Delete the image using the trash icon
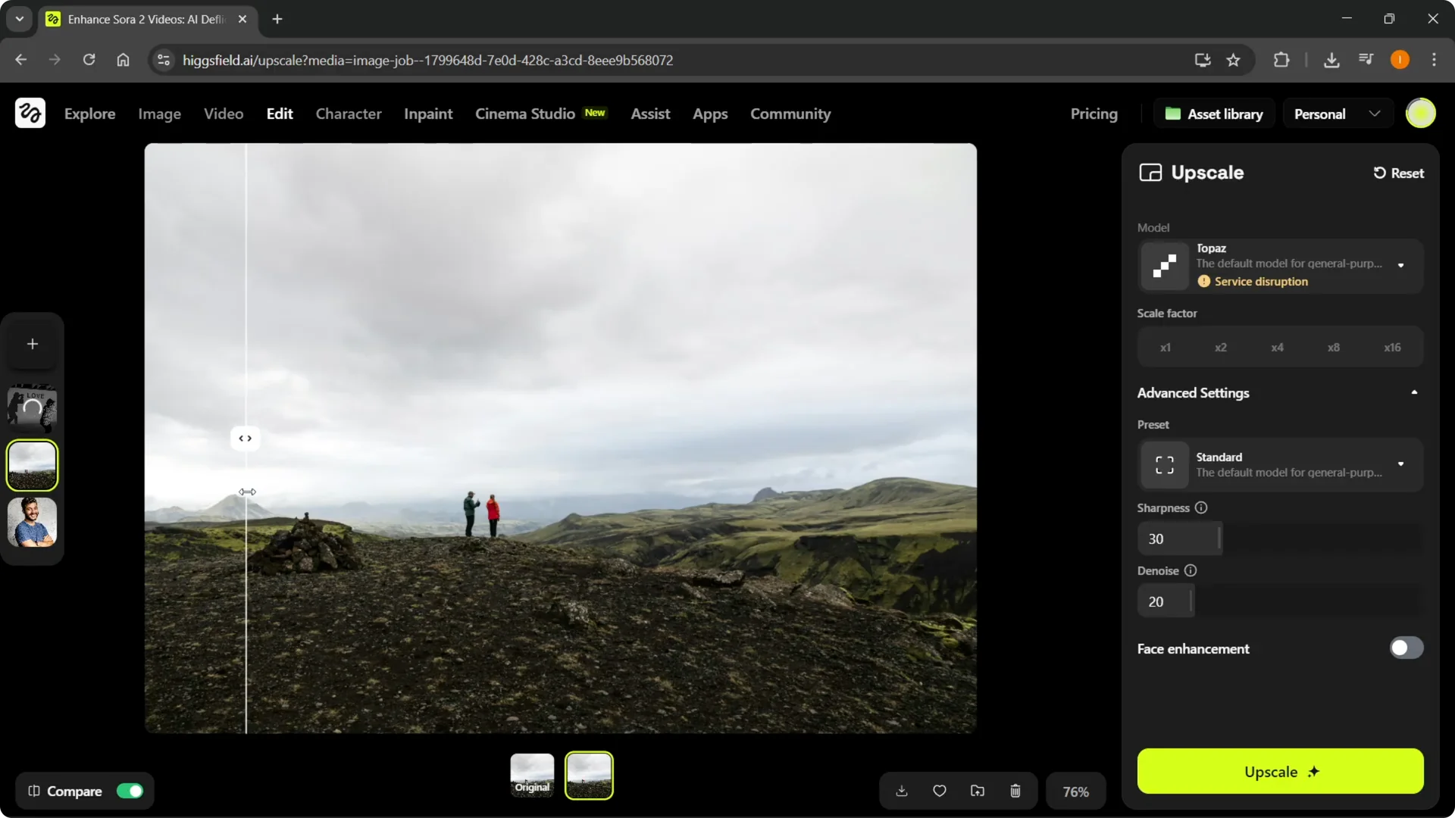1455x818 pixels. pos(1015,791)
